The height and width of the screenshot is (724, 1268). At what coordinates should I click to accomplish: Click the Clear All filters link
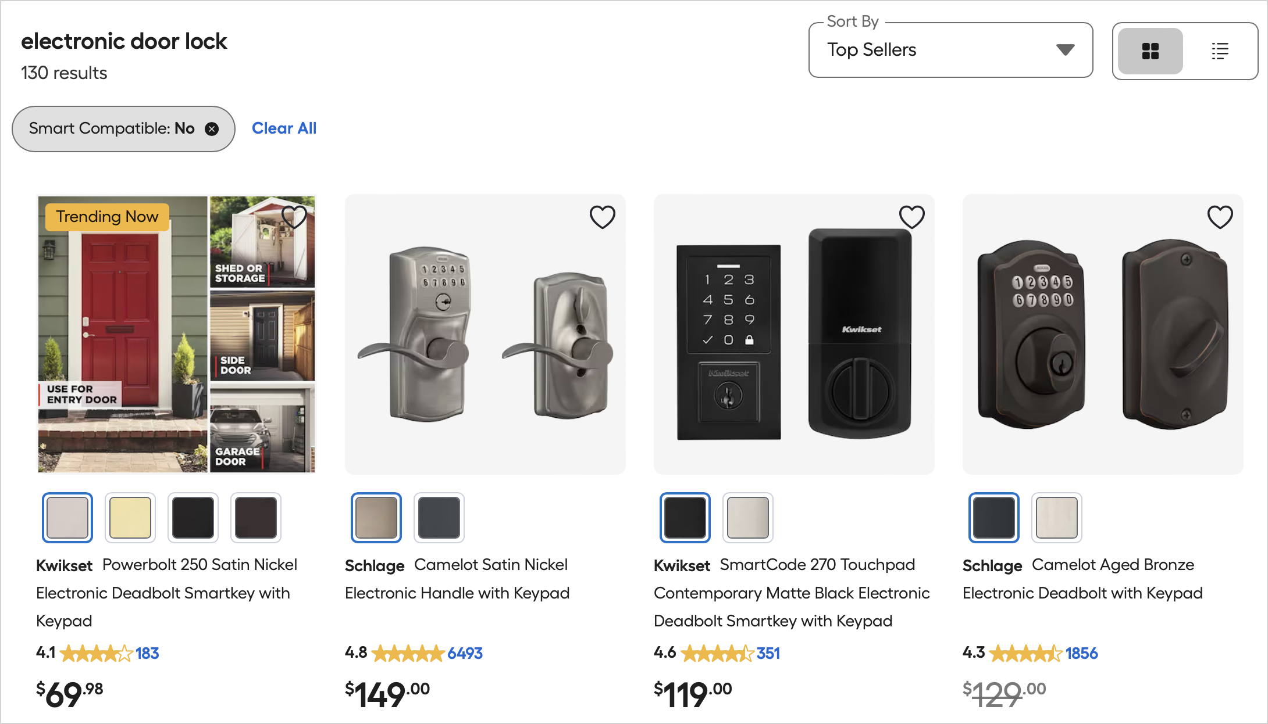pyautogui.click(x=284, y=128)
